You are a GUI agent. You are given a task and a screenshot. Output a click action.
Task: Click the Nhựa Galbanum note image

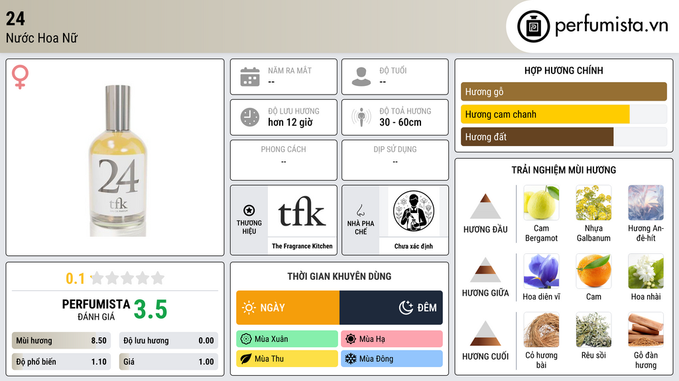[x=593, y=202]
